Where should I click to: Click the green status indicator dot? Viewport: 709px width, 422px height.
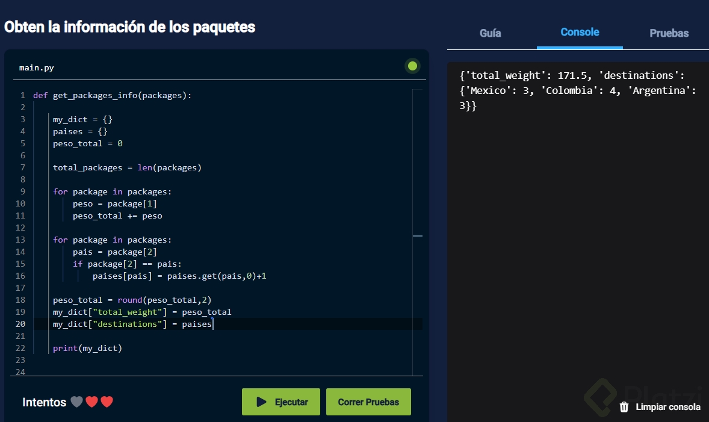[412, 66]
